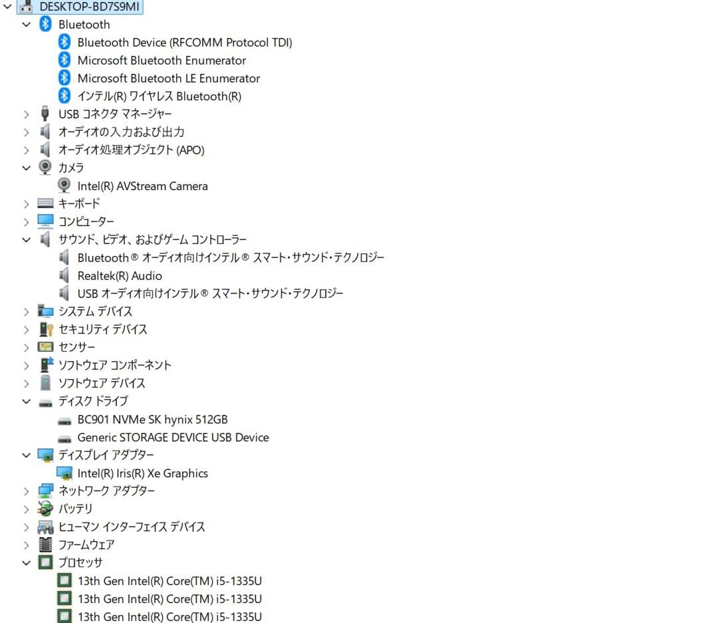718x623 pixels.
Task: Click the USB connector manager plug icon
Action: pyautogui.click(x=45, y=113)
